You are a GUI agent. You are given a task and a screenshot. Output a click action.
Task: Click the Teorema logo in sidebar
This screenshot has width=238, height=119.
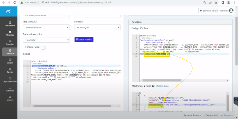pos(9,12)
